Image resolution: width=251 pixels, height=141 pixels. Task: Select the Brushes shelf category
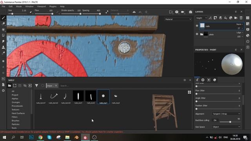click(x=15, y=121)
